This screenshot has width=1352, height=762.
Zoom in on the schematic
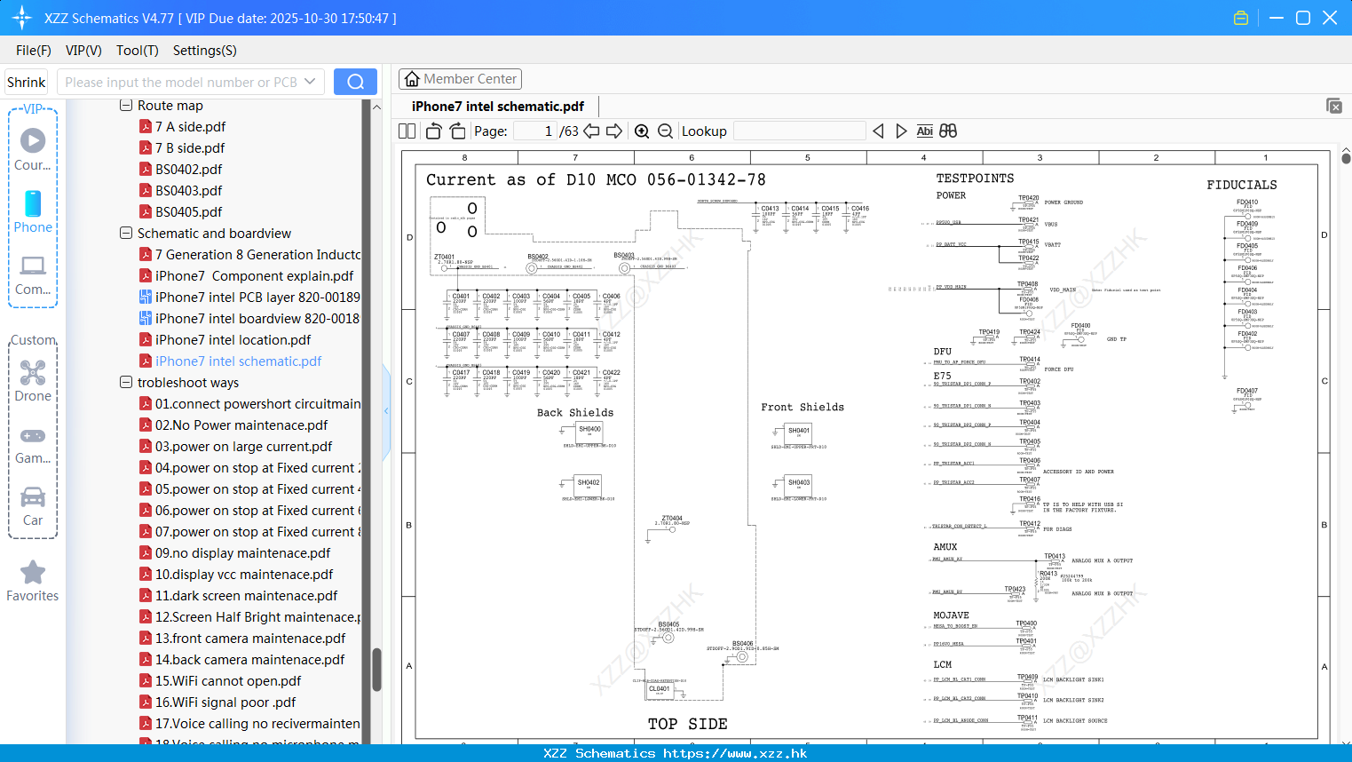click(642, 131)
